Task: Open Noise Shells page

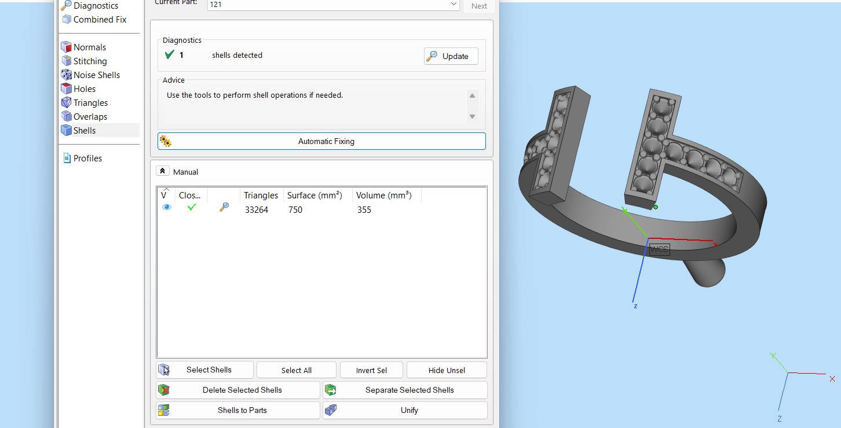Action: pyautogui.click(x=97, y=75)
